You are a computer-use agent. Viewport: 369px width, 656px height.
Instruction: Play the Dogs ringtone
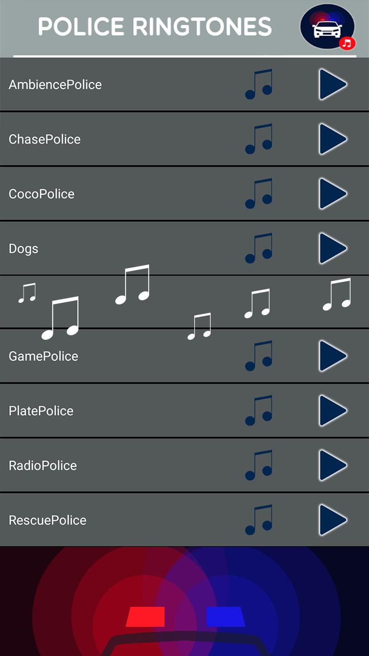(x=333, y=248)
